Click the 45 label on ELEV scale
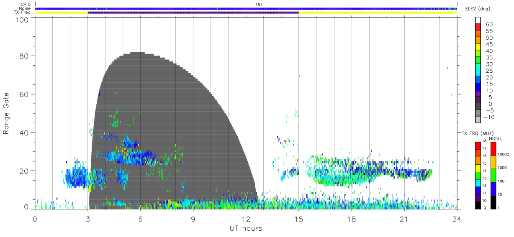The width and height of the screenshot is (514, 237). tap(488, 44)
